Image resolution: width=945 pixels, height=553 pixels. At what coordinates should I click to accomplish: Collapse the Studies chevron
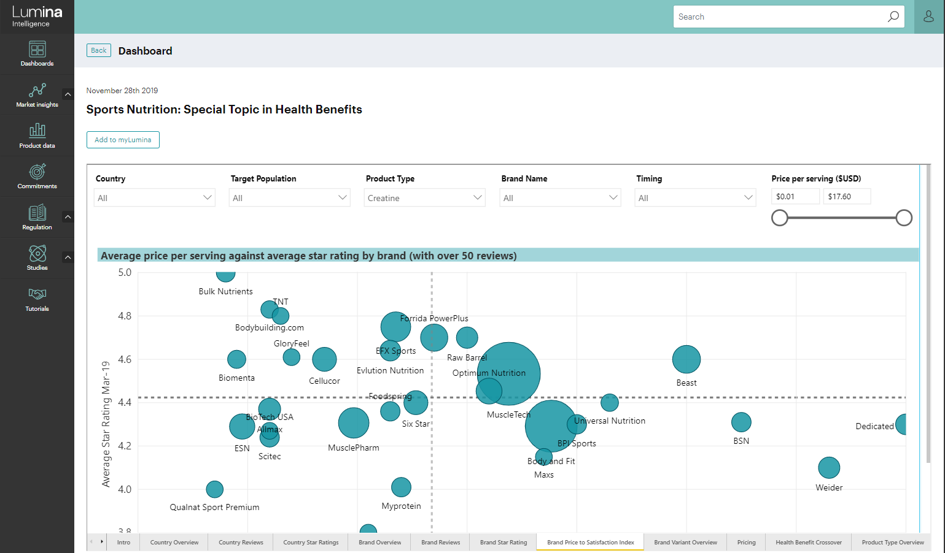point(68,257)
